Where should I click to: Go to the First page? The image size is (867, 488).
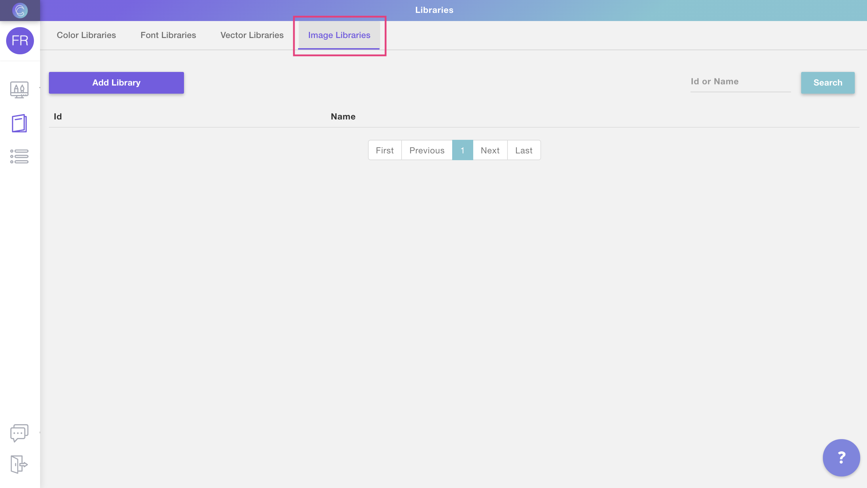click(385, 150)
